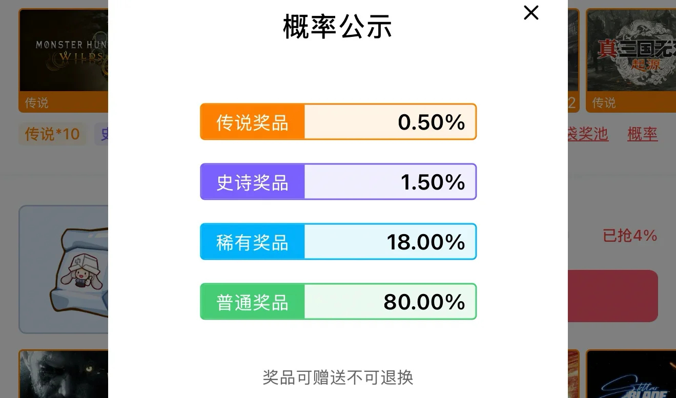
Task: Click the 概率公示 dialog title
Action: (x=337, y=27)
